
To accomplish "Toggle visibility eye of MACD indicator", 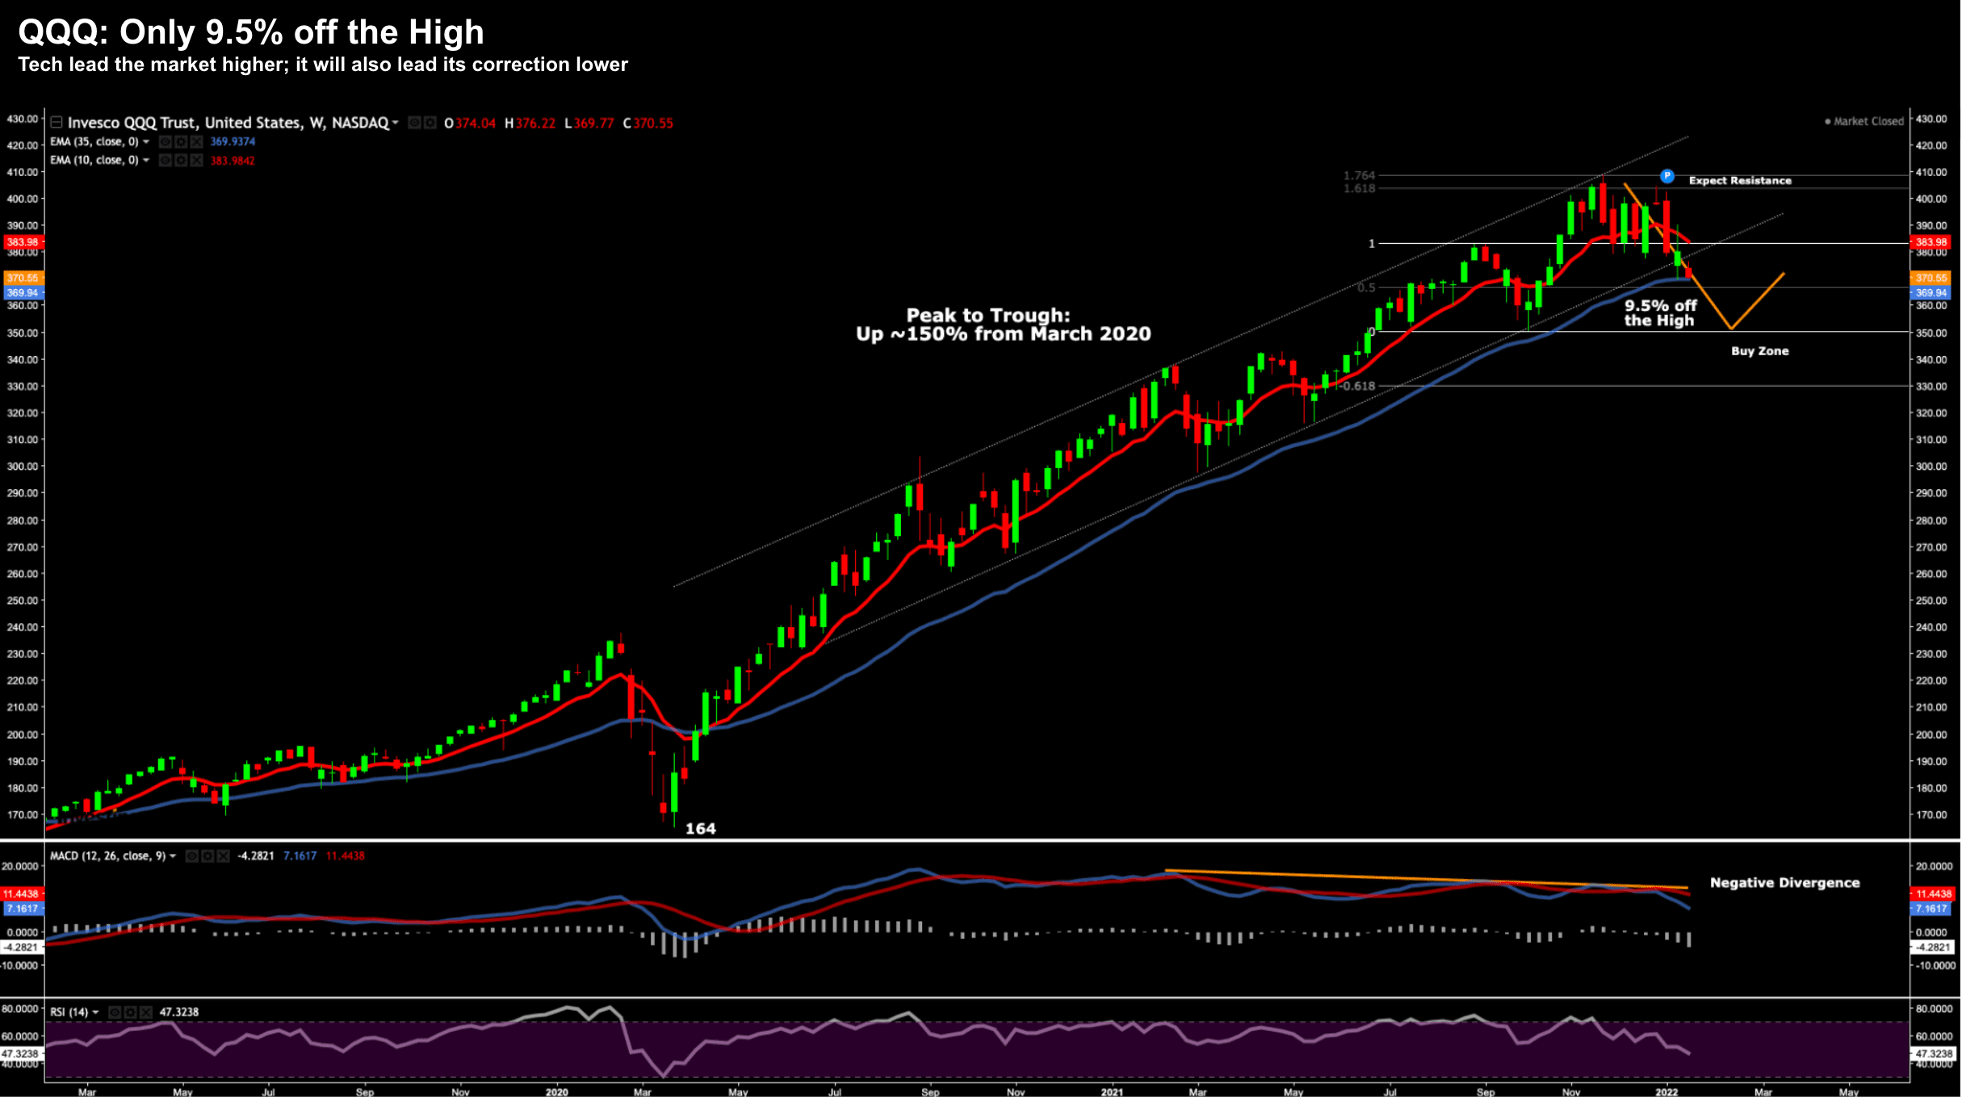I will [192, 856].
